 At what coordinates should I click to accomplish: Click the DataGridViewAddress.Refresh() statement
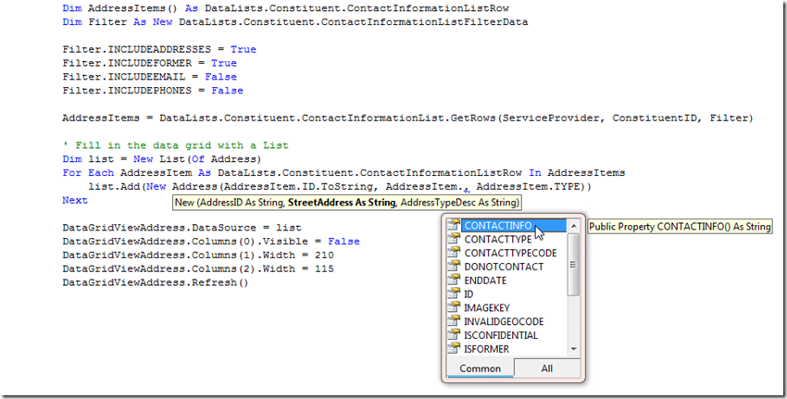pos(156,282)
